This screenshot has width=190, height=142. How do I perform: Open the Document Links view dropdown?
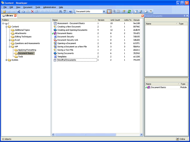(104, 12)
